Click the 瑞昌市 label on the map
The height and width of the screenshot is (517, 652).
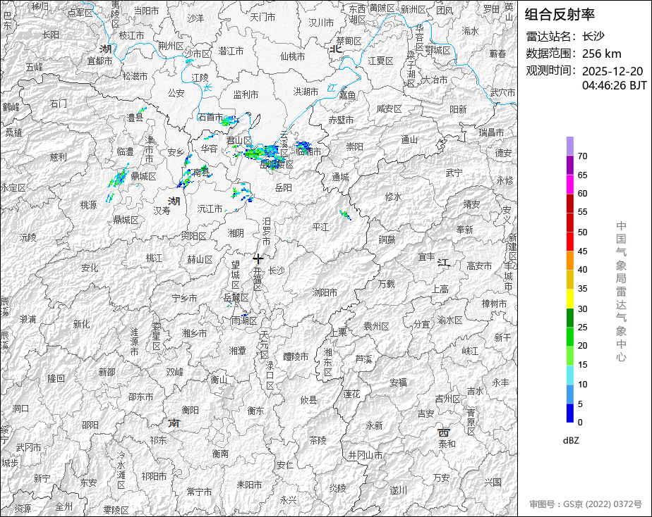point(491,132)
